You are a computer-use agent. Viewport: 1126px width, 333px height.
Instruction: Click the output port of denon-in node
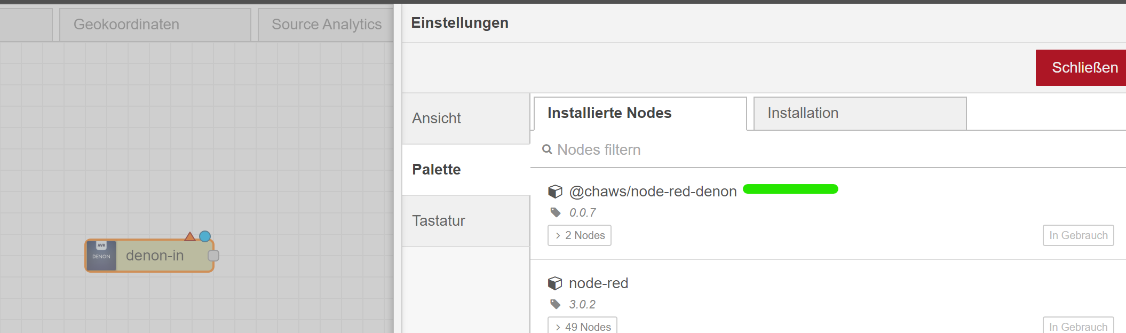point(213,256)
